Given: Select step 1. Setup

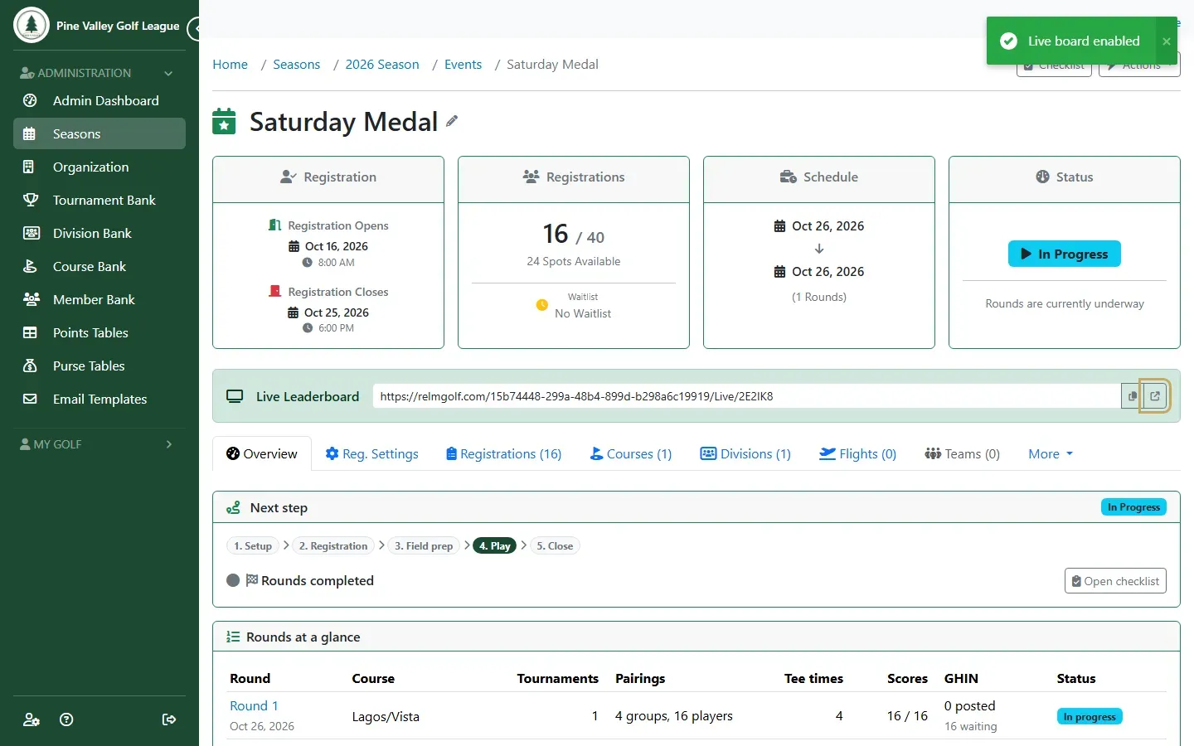Looking at the screenshot, I should (x=253, y=545).
